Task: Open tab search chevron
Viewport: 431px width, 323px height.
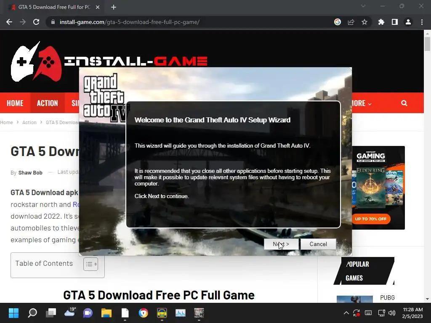Action: point(363,6)
